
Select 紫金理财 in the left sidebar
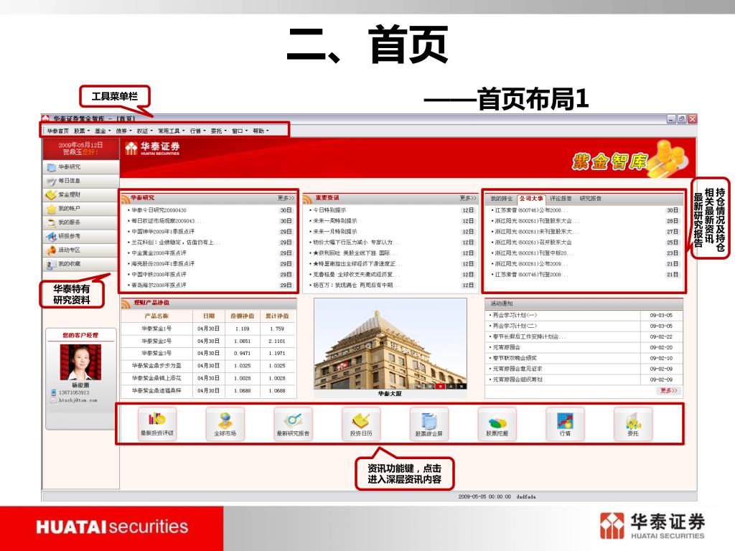click(x=80, y=195)
